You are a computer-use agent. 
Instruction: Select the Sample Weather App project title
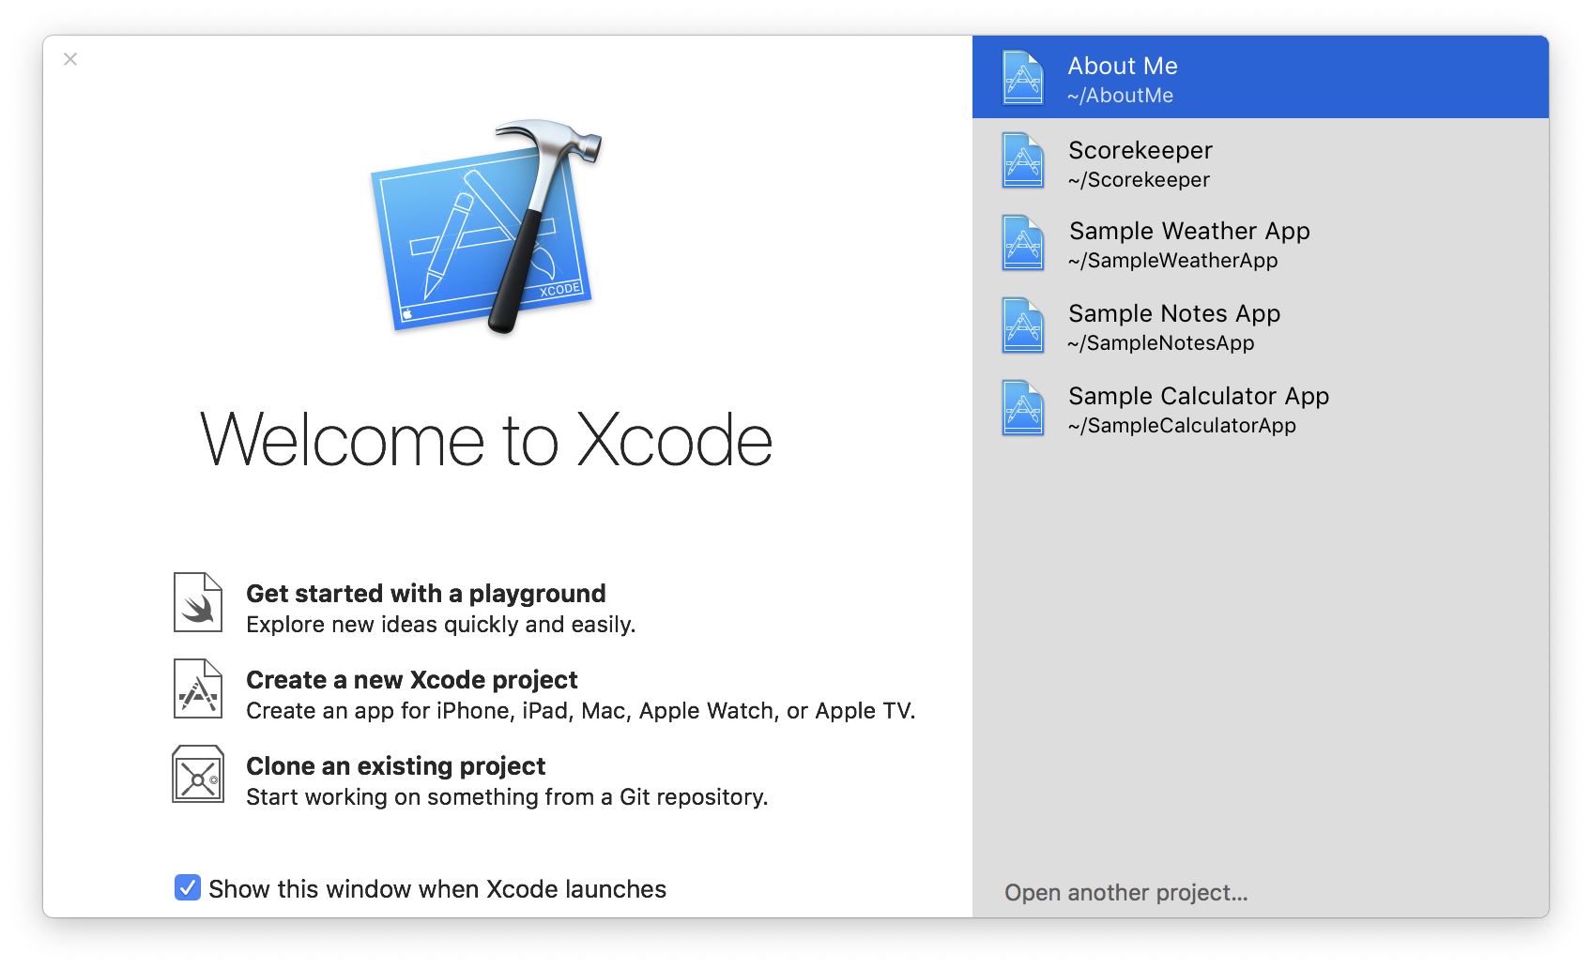point(1189,232)
